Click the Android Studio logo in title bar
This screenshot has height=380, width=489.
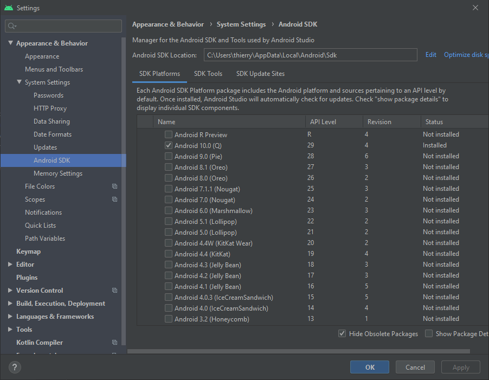point(8,8)
